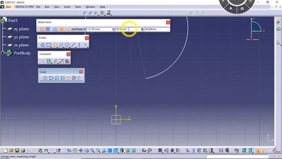
Task: Select the Line tool in Profile toolbar
Action: coord(73,45)
